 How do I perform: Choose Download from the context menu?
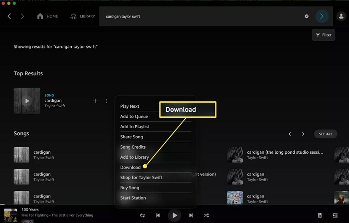pos(131,167)
